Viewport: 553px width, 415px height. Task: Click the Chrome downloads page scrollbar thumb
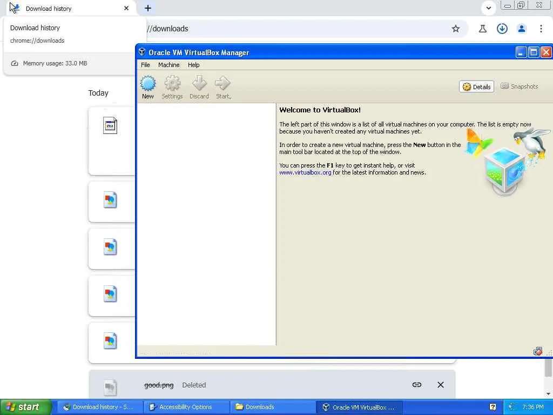coord(548,367)
